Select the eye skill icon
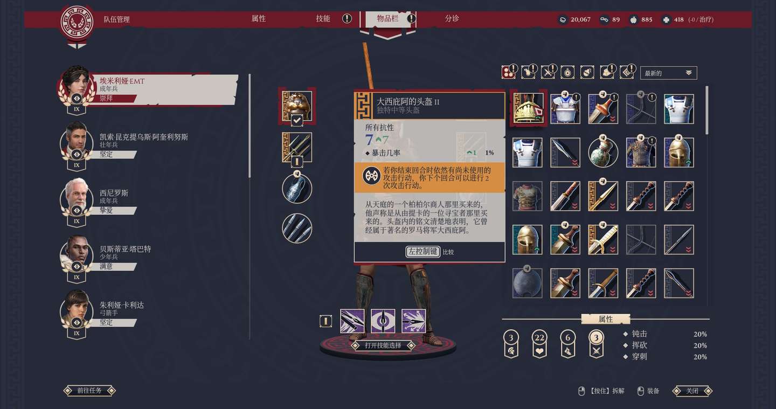Screen dimensions: 776x409 383,321
